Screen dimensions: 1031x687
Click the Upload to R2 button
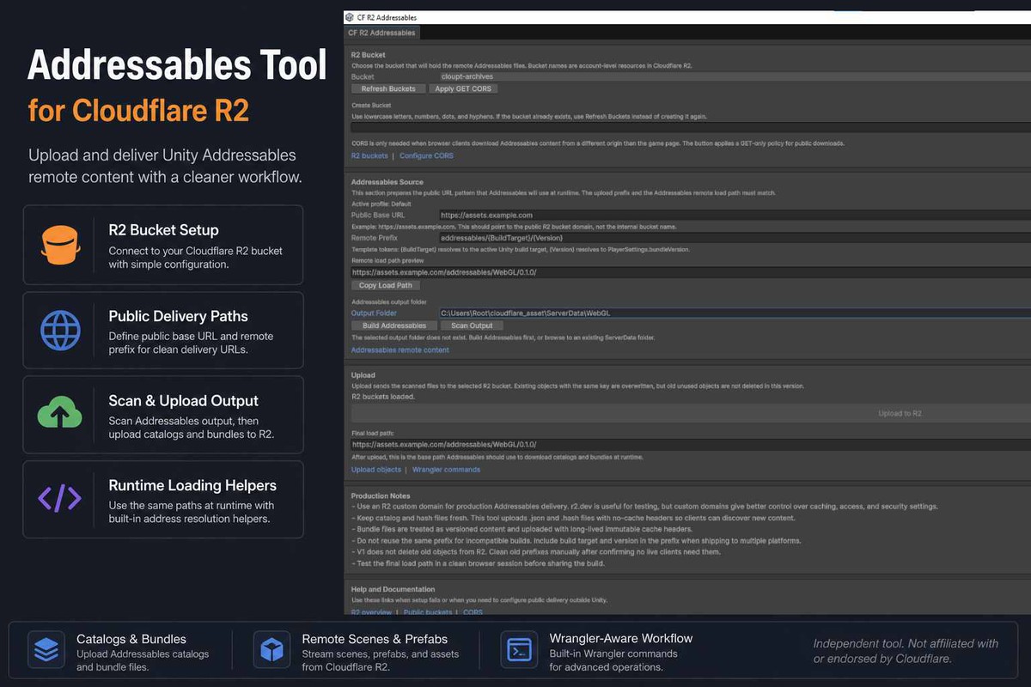(691, 413)
